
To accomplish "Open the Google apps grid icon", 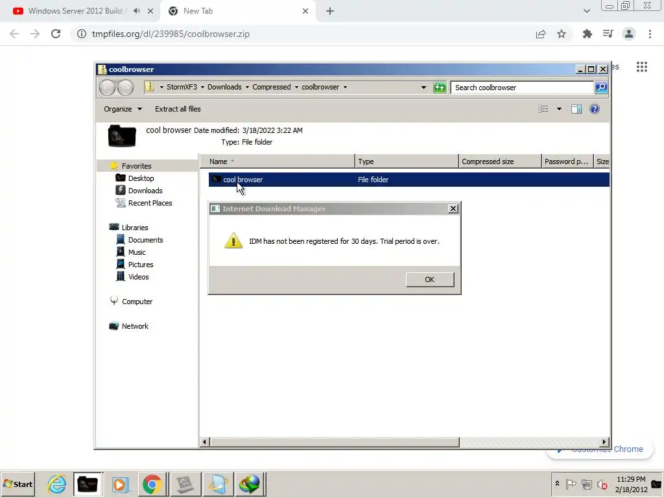I will click(x=641, y=67).
